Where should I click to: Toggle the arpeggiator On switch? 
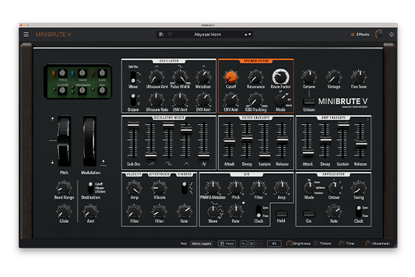pos(308,213)
